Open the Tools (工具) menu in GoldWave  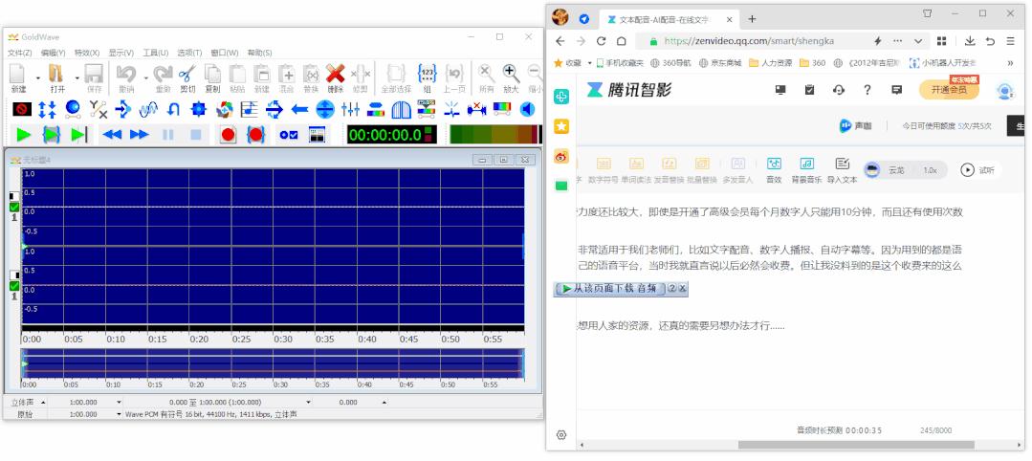pyautogui.click(x=156, y=53)
